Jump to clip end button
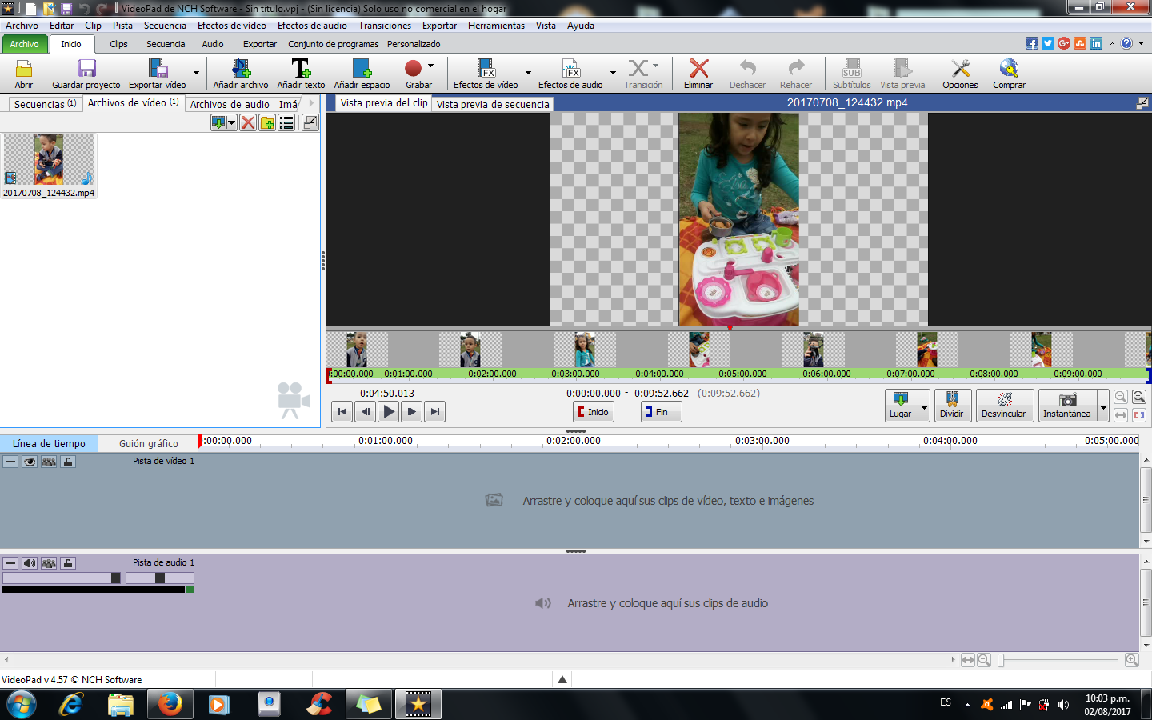The width and height of the screenshot is (1152, 720). click(435, 412)
